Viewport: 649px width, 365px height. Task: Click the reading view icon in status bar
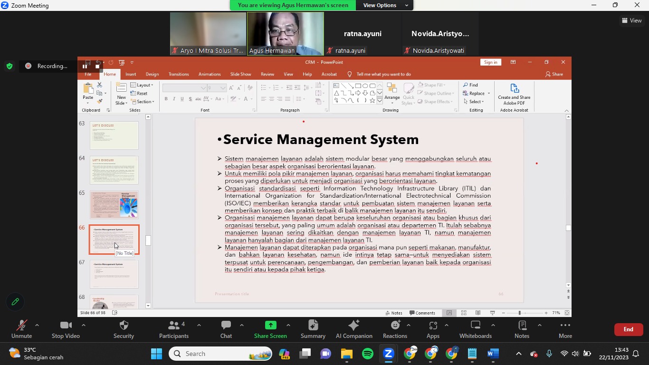pos(478,313)
